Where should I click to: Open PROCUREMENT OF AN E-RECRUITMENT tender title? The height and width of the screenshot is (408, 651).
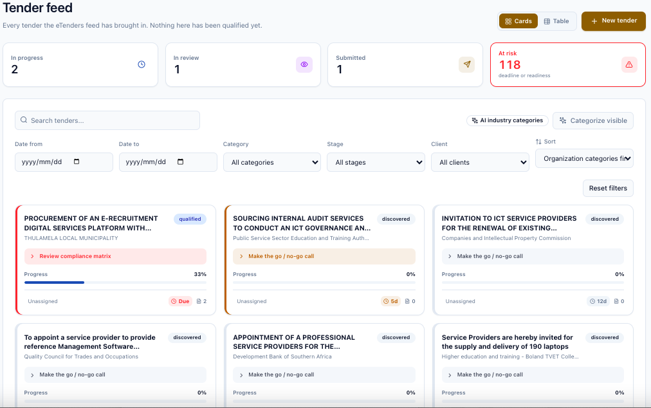coord(91,223)
